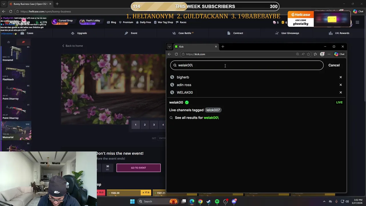Select case open count 2

(145, 125)
